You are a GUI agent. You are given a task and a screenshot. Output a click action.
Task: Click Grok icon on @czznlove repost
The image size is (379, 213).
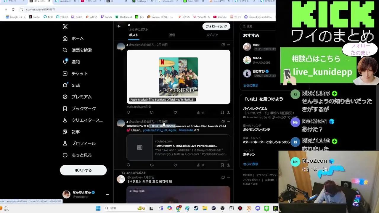coord(223,177)
